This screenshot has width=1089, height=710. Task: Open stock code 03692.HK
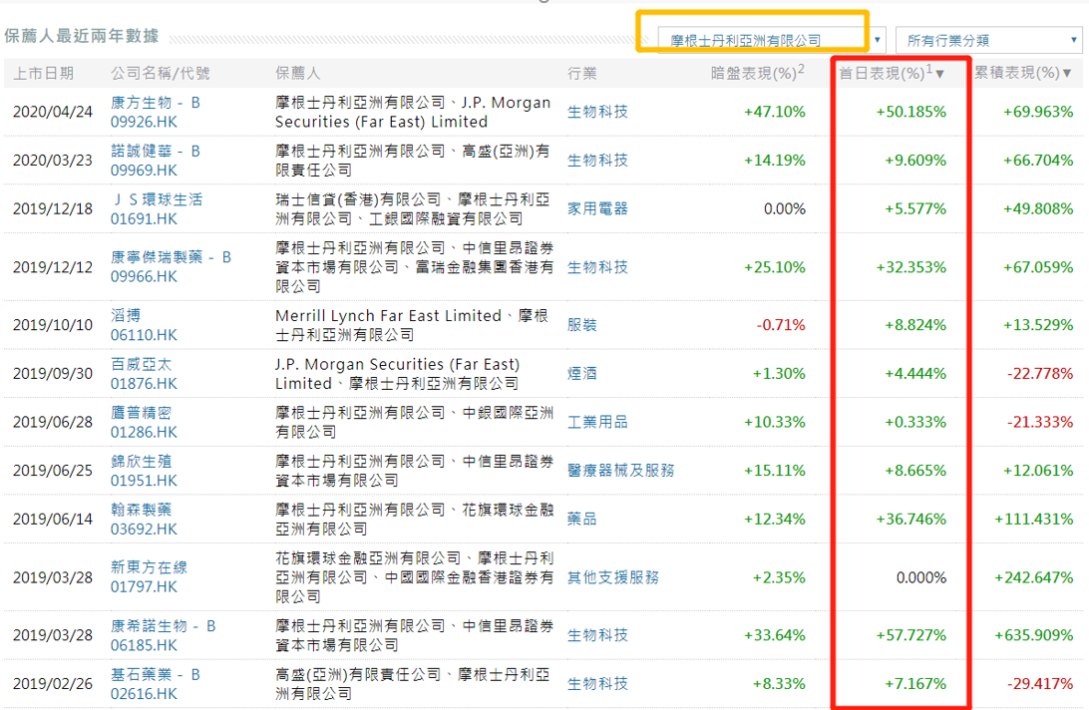coord(144,530)
